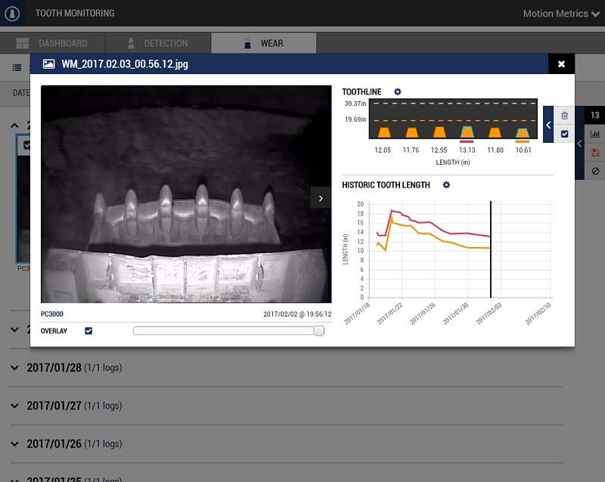The width and height of the screenshot is (605, 482).
Task: Click the 2017/01/27 date heading
Action: 54,406
